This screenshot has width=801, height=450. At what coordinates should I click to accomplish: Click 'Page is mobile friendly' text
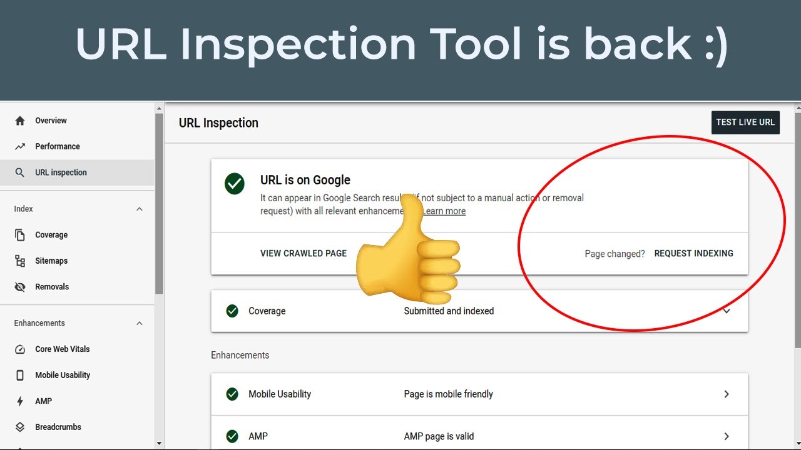tap(449, 394)
